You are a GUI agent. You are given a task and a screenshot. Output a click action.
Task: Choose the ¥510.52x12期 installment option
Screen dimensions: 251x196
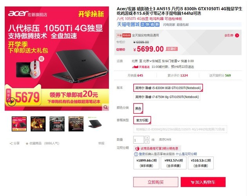[201, 163]
